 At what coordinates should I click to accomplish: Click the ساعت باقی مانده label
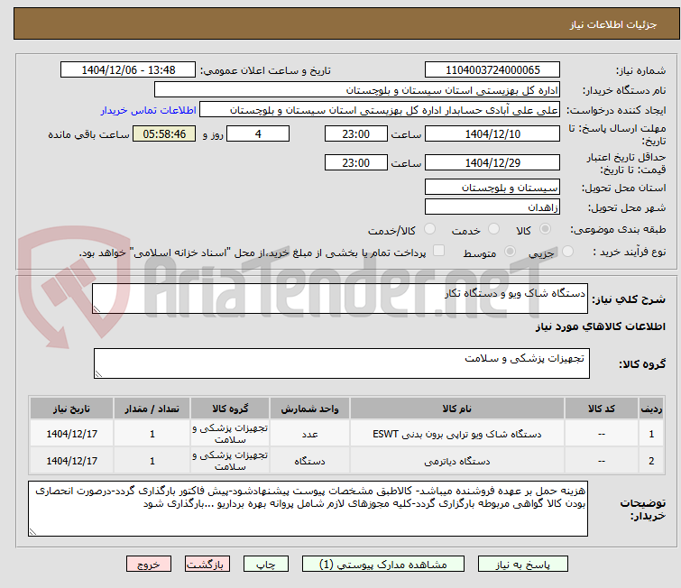tap(88, 134)
